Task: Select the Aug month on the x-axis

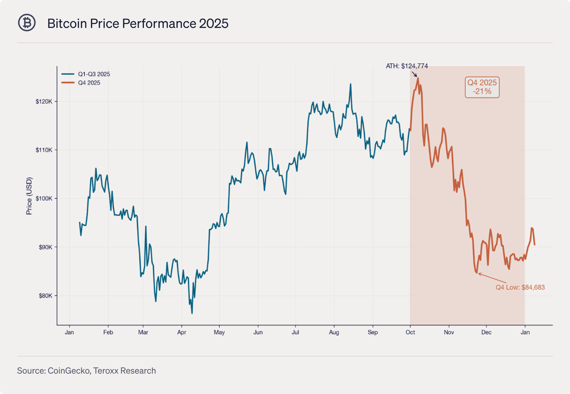Action: [x=334, y=332]
